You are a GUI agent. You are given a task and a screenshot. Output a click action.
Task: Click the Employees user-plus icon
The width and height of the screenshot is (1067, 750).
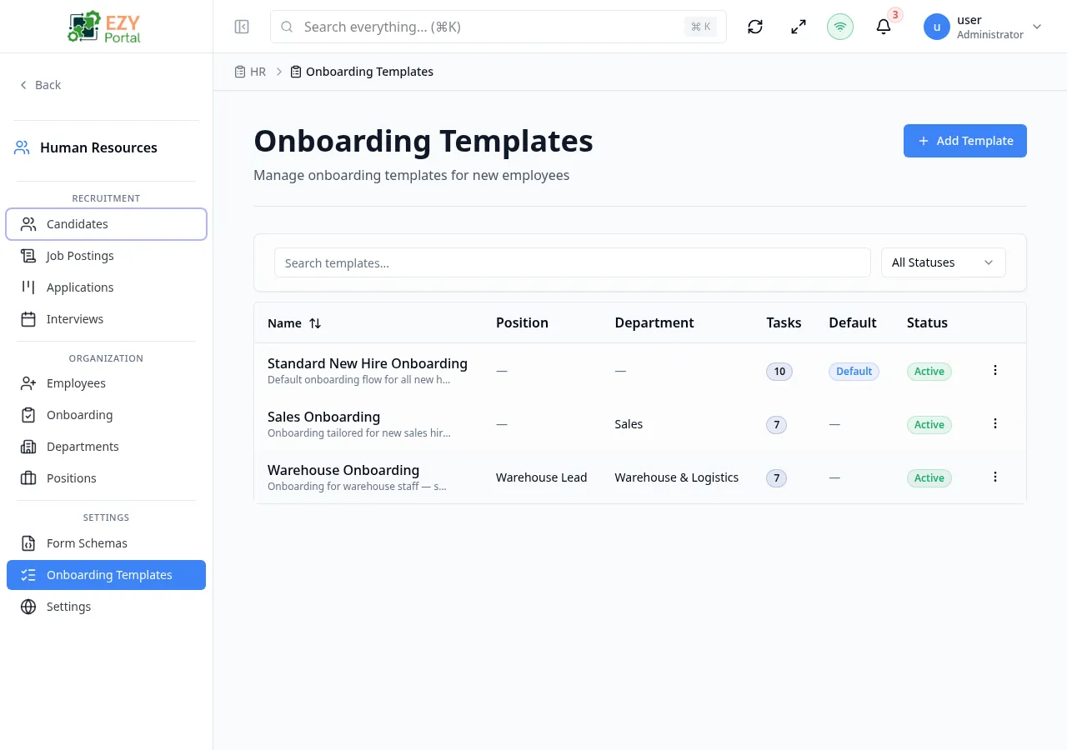(28, 383)
